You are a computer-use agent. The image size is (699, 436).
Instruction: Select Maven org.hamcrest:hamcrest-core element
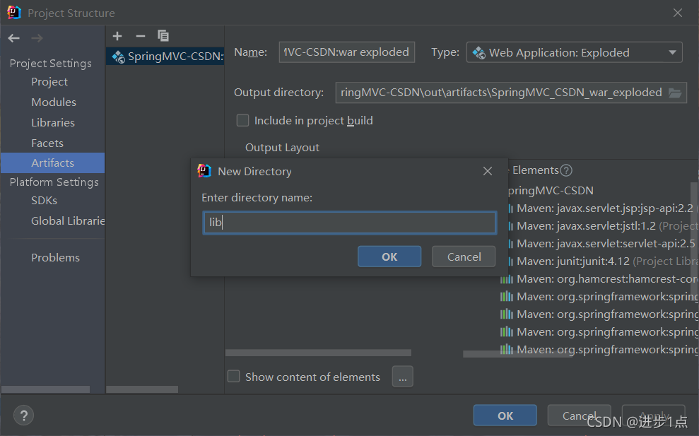599,279
